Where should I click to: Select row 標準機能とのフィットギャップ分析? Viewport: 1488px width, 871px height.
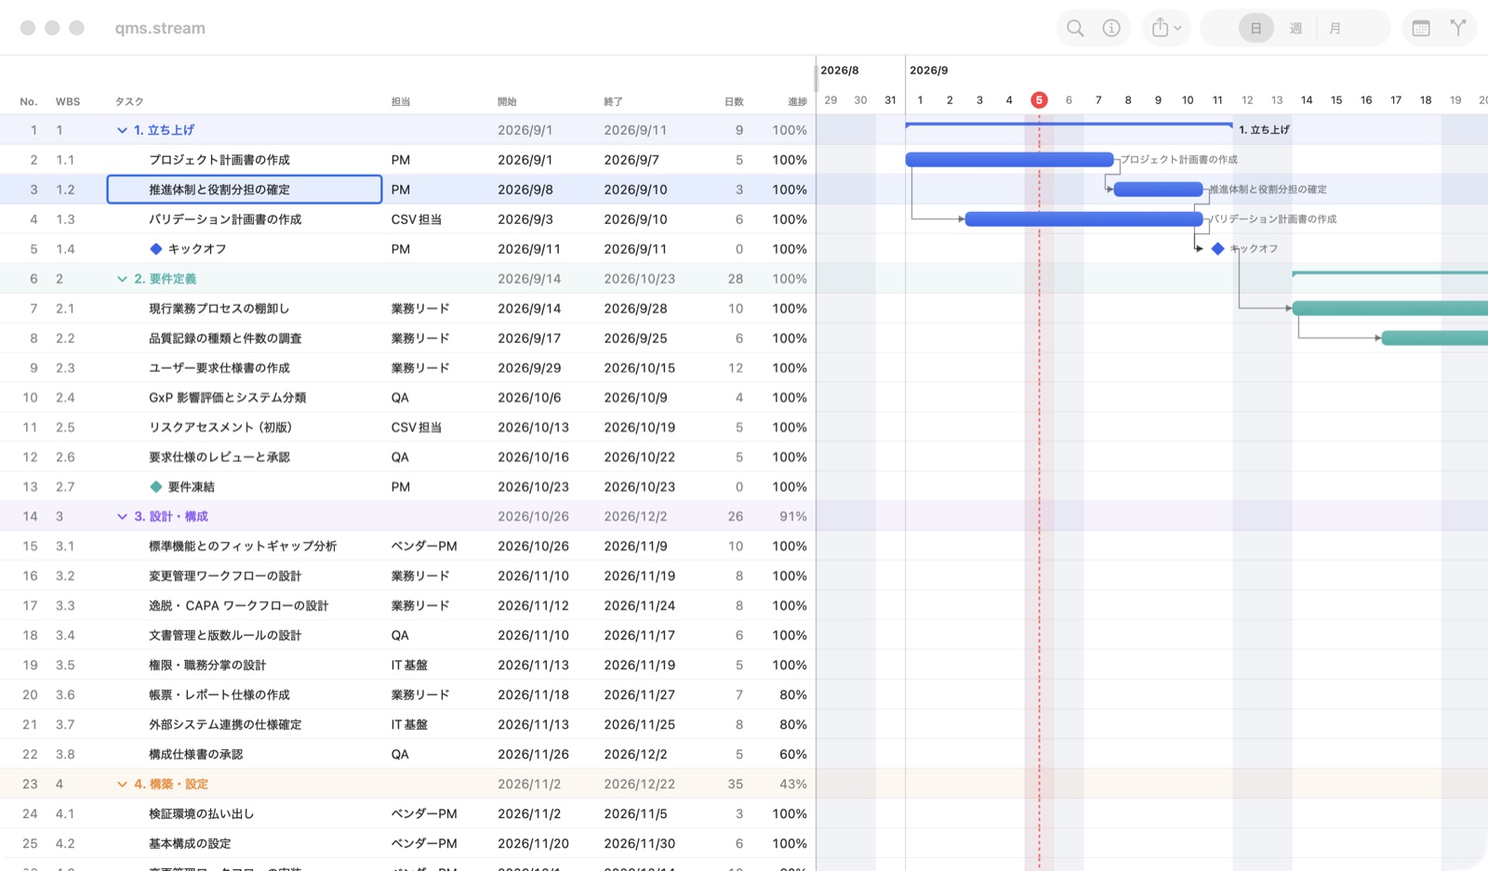(x=407, y=547)
